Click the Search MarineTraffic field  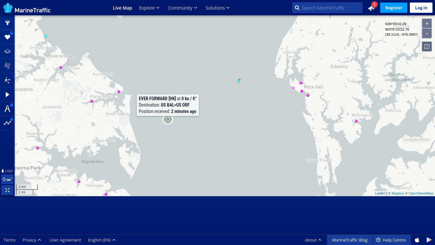pyautogui.click(x=327, y=8)
